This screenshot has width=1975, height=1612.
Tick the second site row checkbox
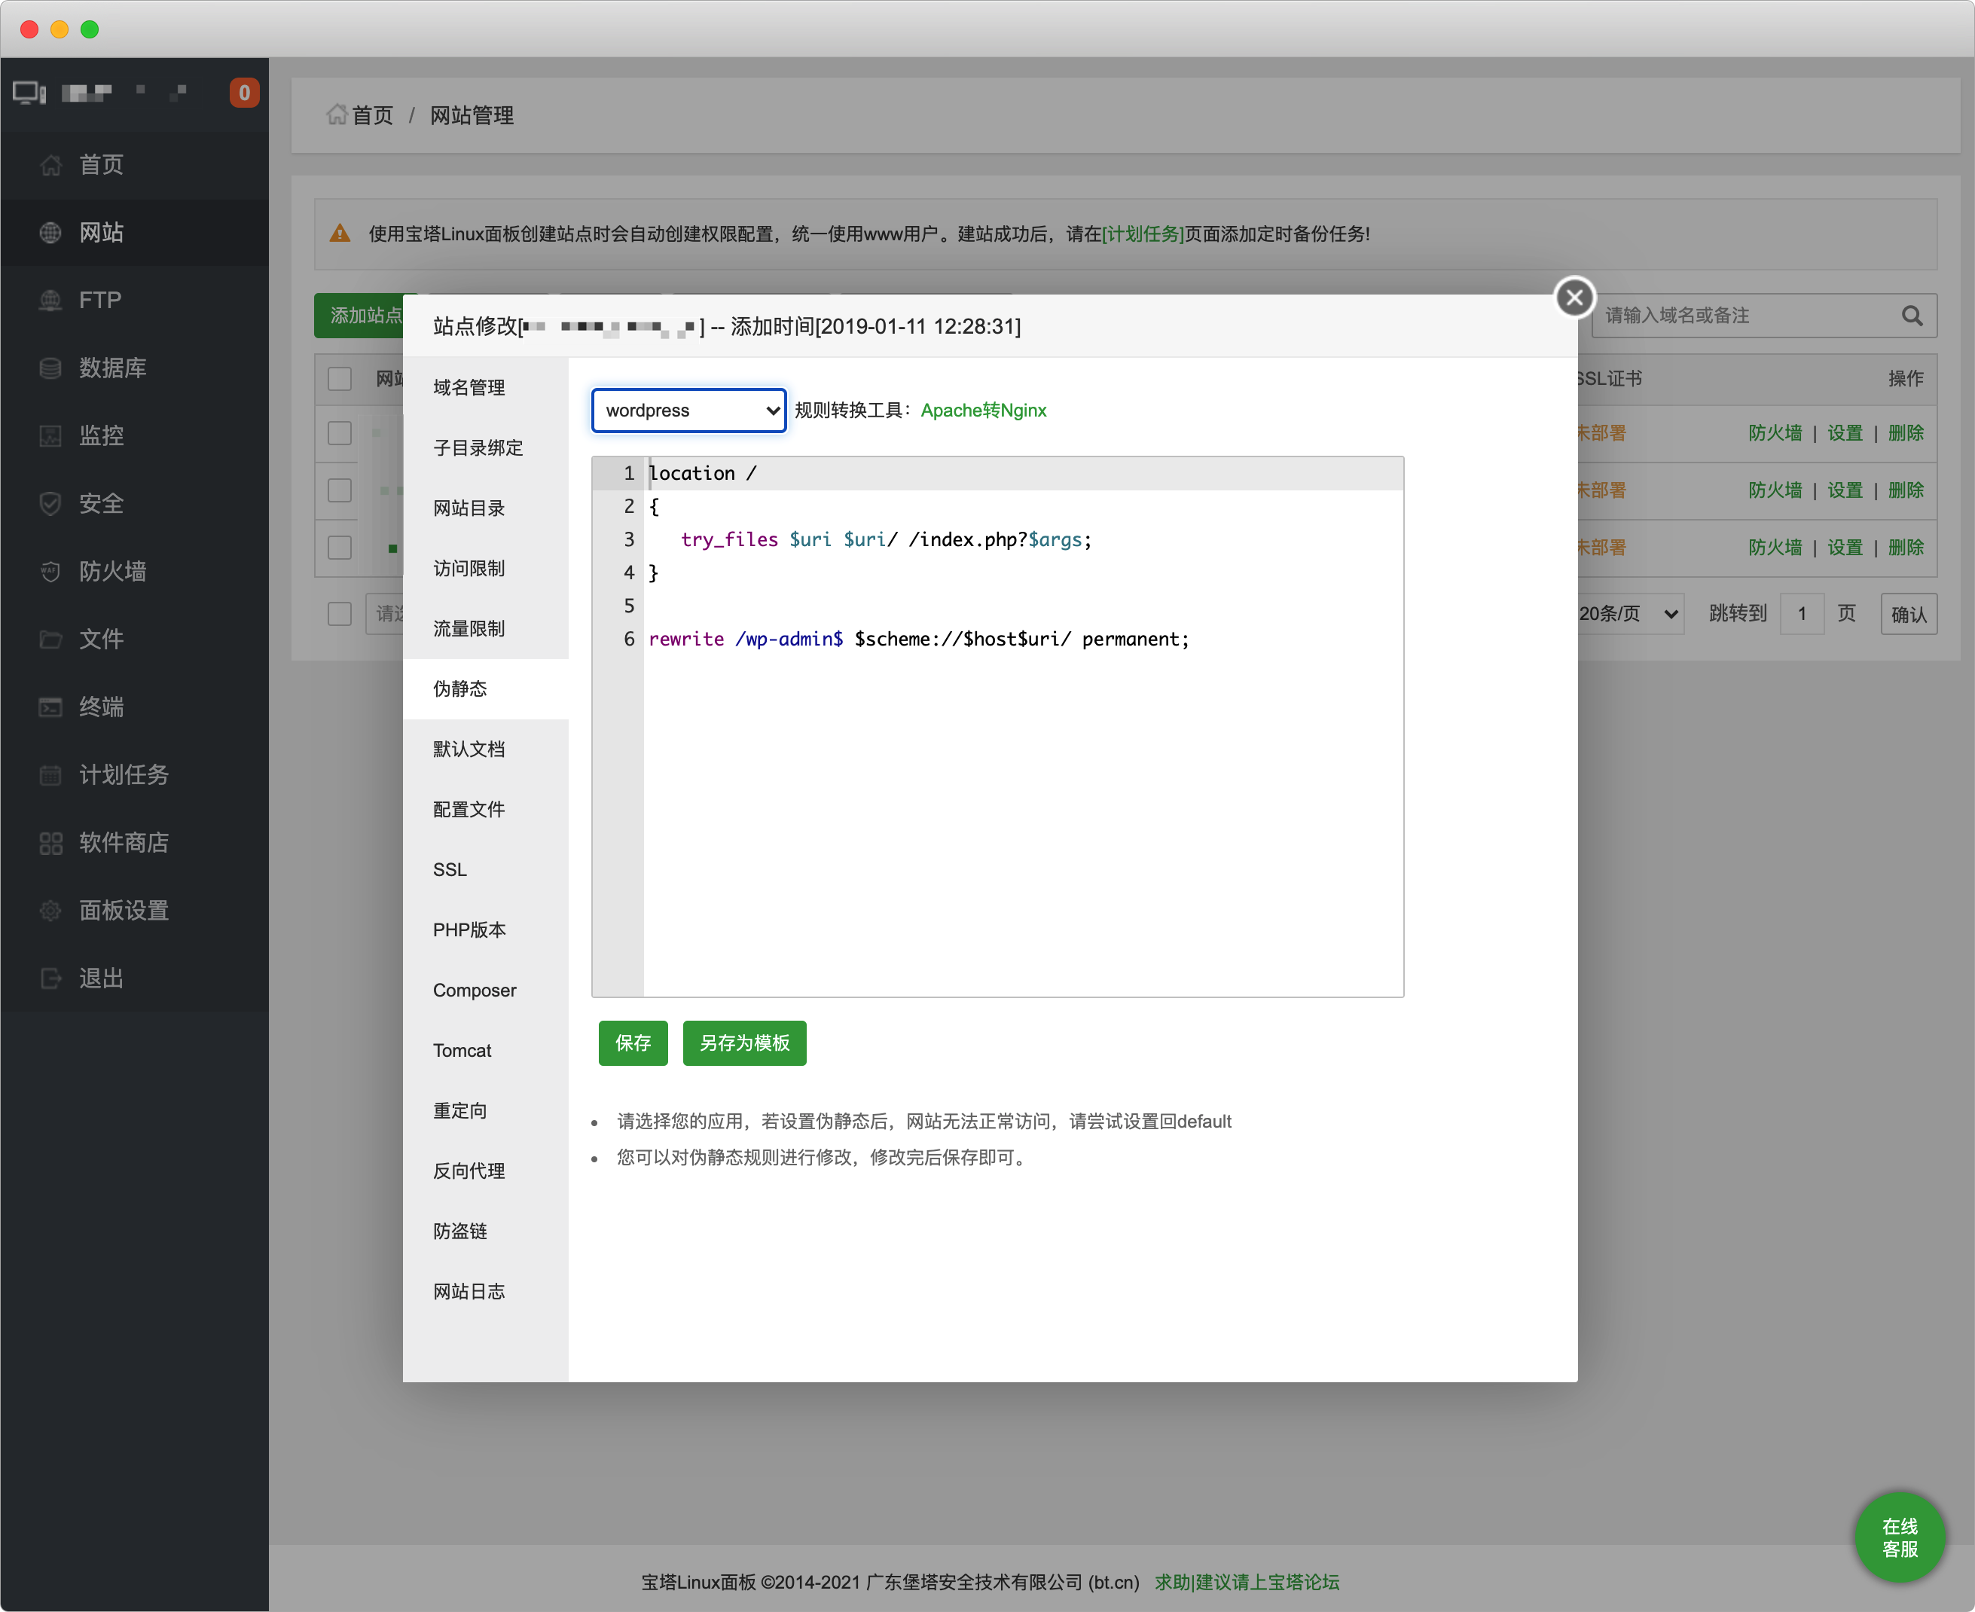(340, 490)
